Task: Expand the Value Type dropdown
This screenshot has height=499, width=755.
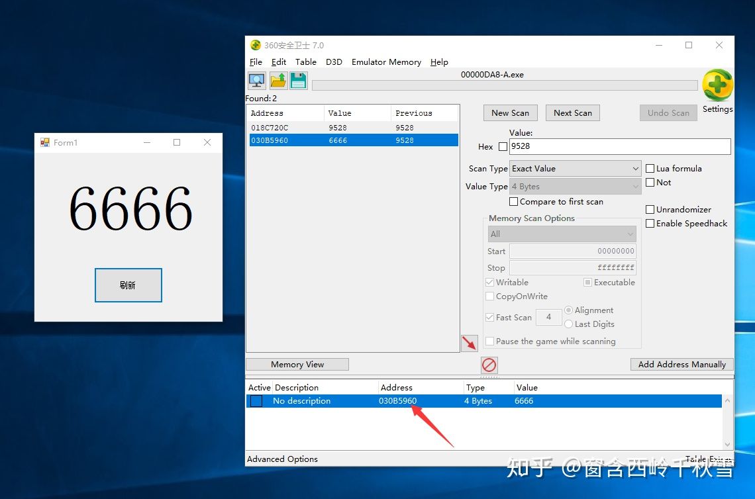Action: (x=575, y=186)
